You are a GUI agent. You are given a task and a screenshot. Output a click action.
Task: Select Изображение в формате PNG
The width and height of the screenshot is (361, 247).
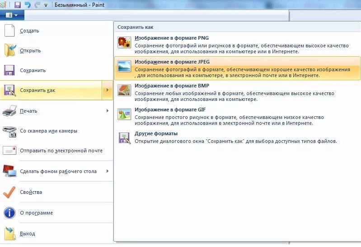pyautogui.click(x=237, y=44)
